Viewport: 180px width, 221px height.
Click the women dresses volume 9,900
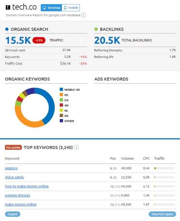point(125,195)
